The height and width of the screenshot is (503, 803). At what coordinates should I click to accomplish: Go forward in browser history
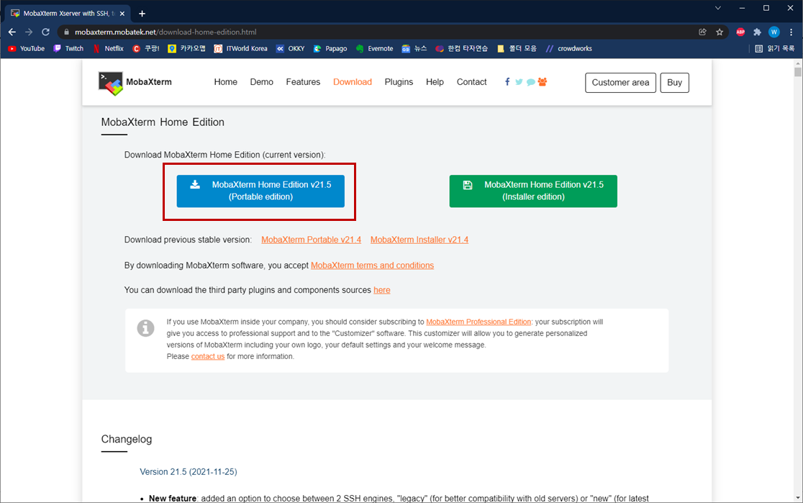tap(29, 32)
